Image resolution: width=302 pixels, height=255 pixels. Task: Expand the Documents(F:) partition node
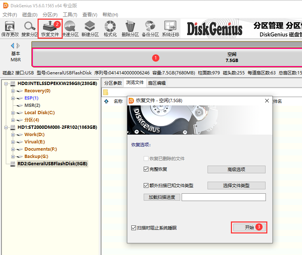click(x=13, y=149)
